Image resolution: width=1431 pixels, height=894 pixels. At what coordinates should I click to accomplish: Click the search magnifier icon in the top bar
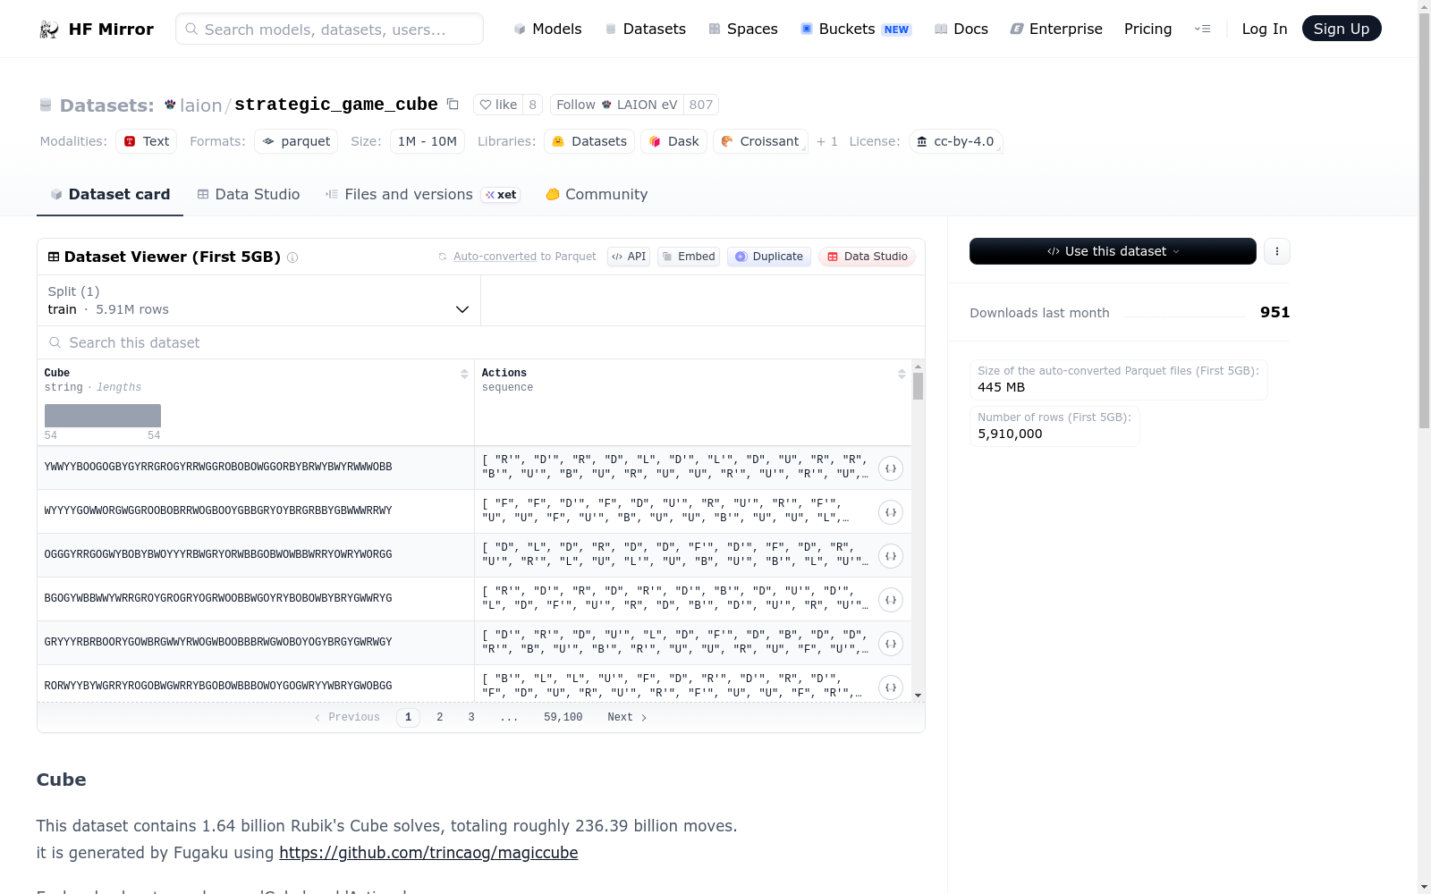pyautogui.click(x=191, y=29)
